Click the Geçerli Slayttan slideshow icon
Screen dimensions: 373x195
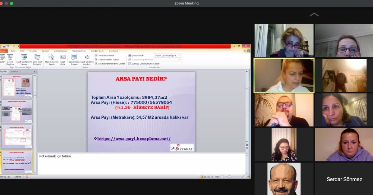coord(10,57)
